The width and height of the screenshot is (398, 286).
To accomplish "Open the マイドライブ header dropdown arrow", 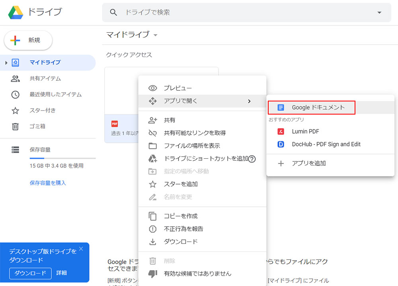I will (156, 35).
